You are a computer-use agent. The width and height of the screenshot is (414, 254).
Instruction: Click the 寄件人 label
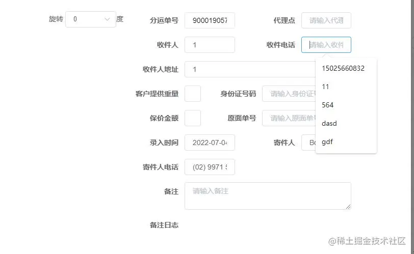coord(284,143)
